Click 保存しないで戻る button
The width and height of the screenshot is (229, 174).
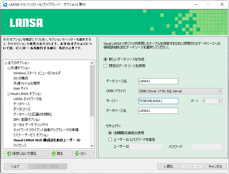click(x=25, y=153)
